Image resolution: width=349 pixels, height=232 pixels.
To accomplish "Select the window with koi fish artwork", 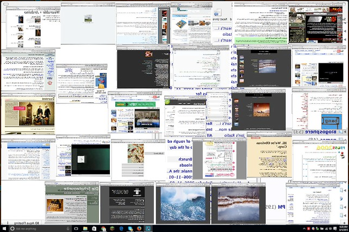I will click(138, 160).
